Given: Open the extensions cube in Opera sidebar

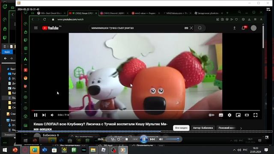Looking at the screenshot, I should point(26,116).
